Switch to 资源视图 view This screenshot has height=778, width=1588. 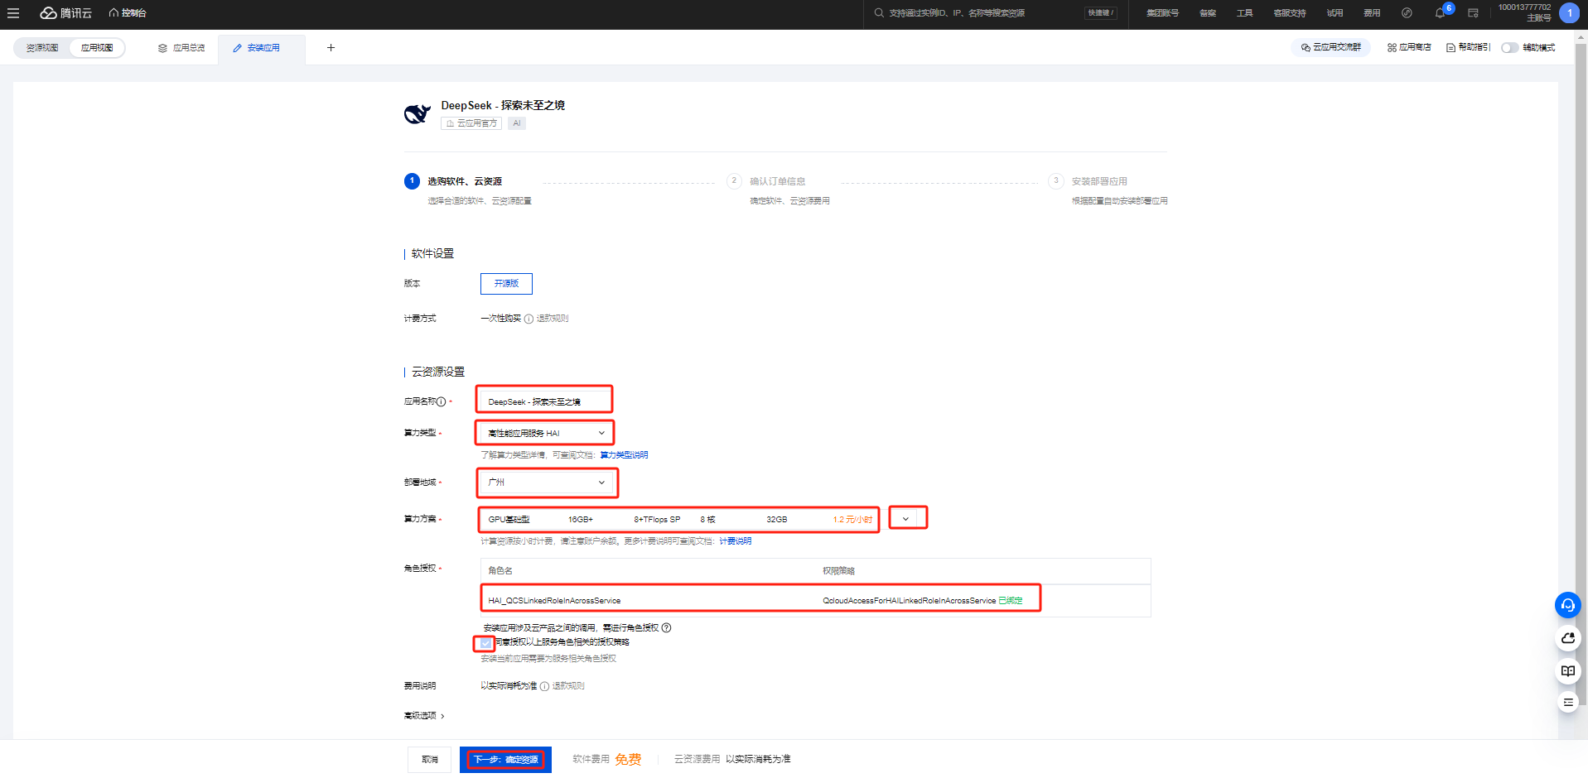click(42, 48)
